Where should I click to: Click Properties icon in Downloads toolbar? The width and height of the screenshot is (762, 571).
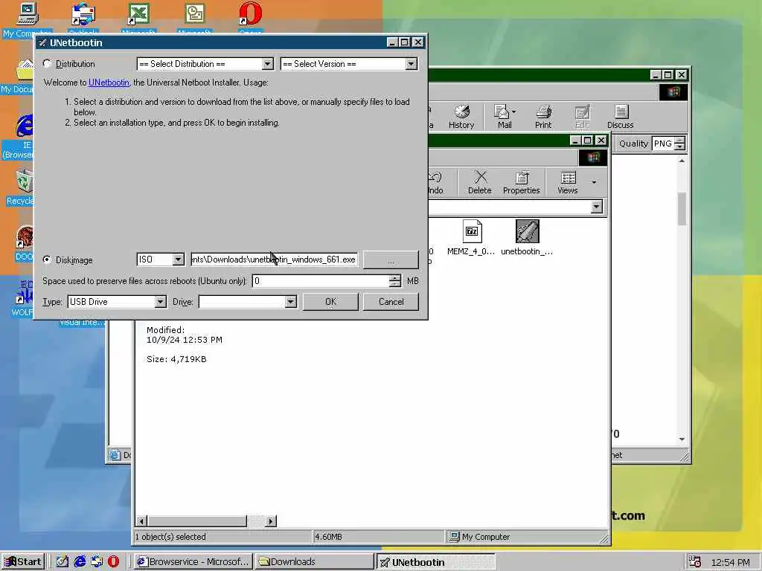click(522, 183)
